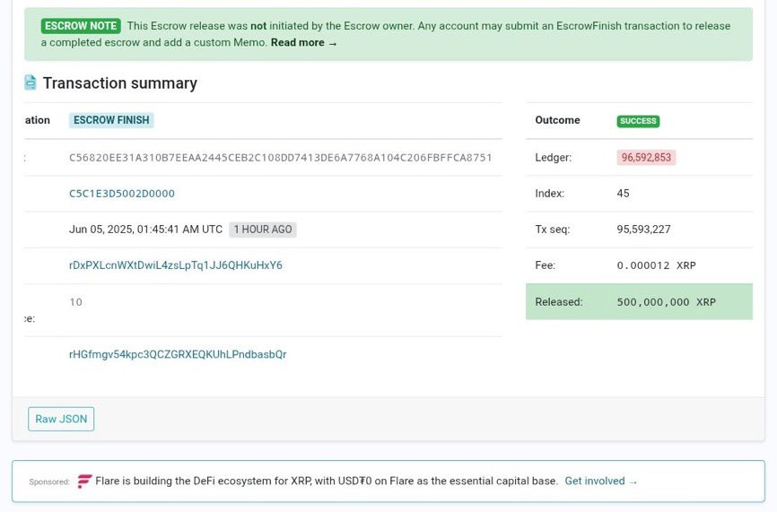The width and height of the screenshot is (777, 512).
Task: Click the ESCROW FINISH tag
Action: (111, 120)
